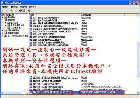The image size is (140, 98).
Task: Click the 稽核原則 folder icon
Action: click(8, 23)
